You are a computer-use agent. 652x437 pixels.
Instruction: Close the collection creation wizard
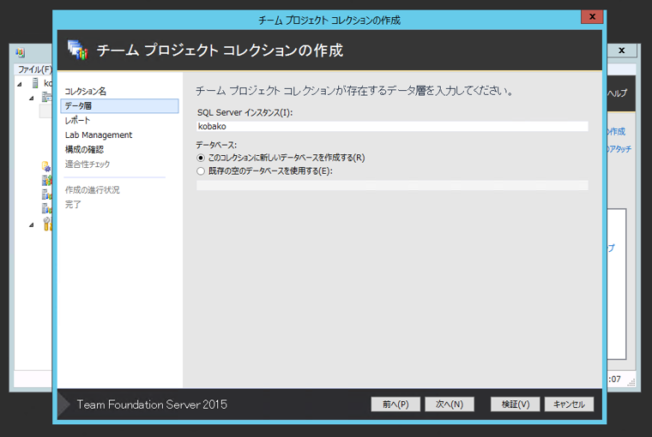coord(592,16)
